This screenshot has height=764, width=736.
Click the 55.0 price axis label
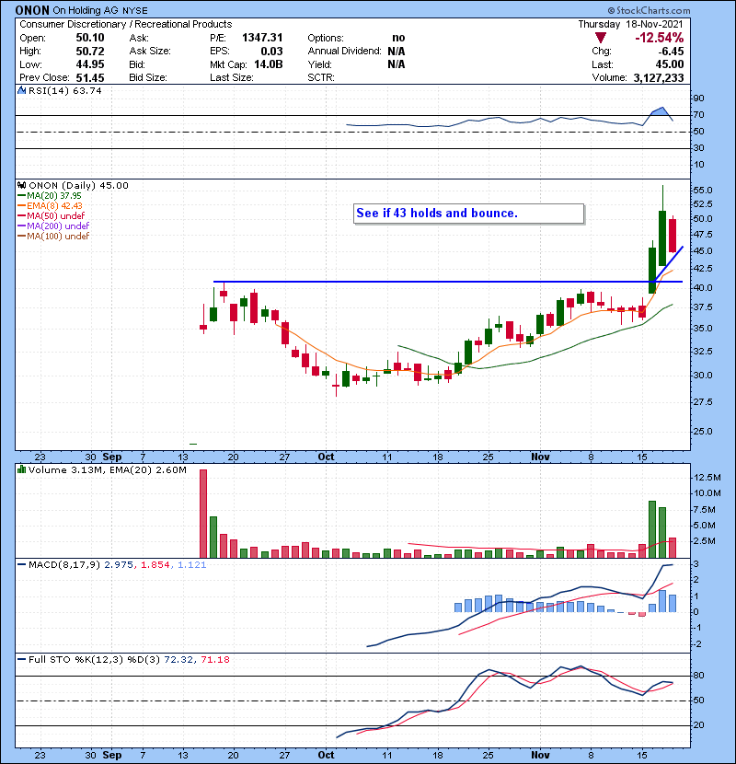(x=703, y=191)
